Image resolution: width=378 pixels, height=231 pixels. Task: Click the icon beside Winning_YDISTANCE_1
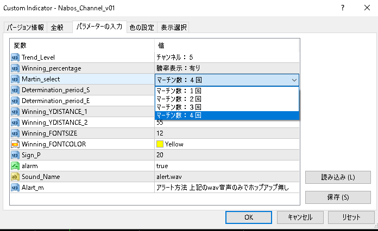[x=15, y=112]
